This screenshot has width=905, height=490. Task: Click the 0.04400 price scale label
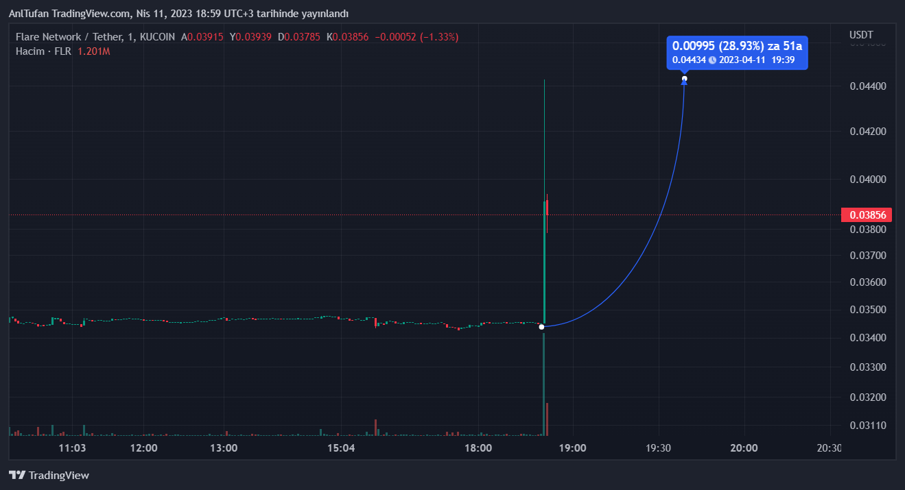click(x=868, y=86)
